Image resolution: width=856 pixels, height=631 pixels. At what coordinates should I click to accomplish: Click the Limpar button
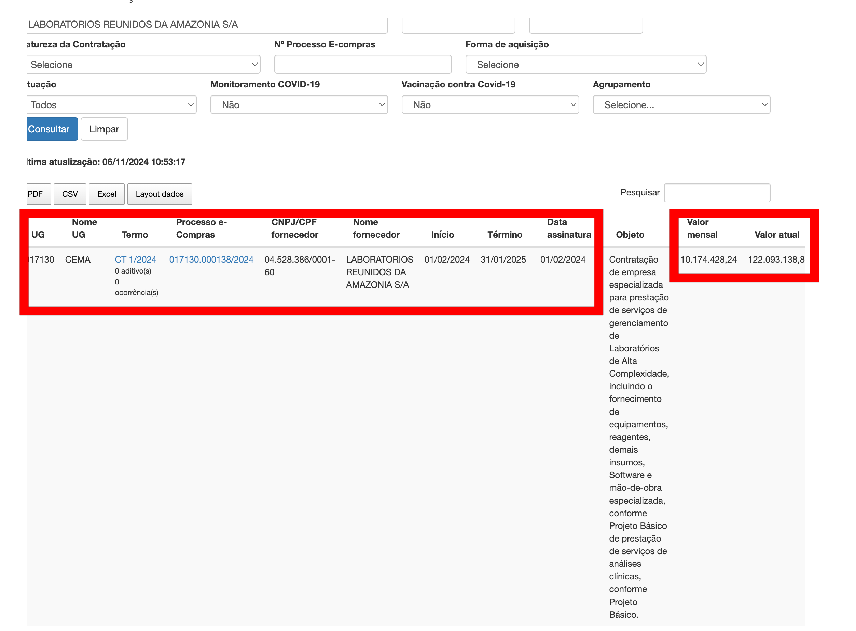tap(104, 129)
